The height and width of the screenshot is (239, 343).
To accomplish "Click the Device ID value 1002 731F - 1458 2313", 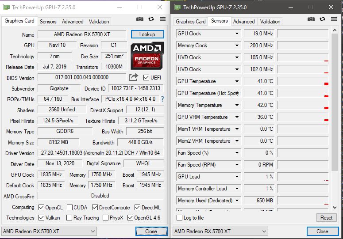I will [x=135, y=88].
